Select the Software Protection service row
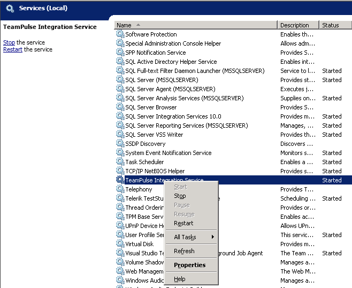Viewport: 352px width, 288px height. coord(233,34)
